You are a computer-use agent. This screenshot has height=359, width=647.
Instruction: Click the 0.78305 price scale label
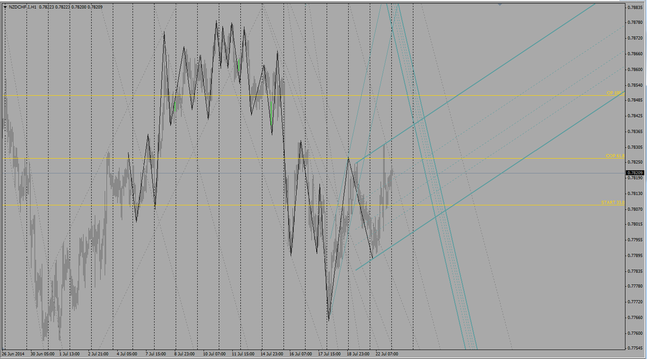[635, 147]
